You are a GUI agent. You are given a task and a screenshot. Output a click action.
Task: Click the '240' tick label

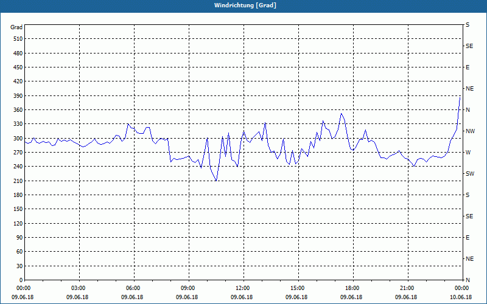tap(18, 167)
